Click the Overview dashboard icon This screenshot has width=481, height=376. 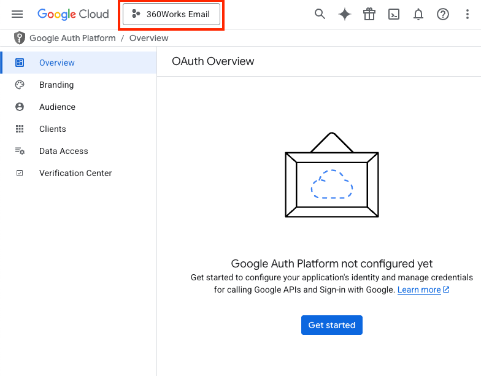tap(20, 63)
